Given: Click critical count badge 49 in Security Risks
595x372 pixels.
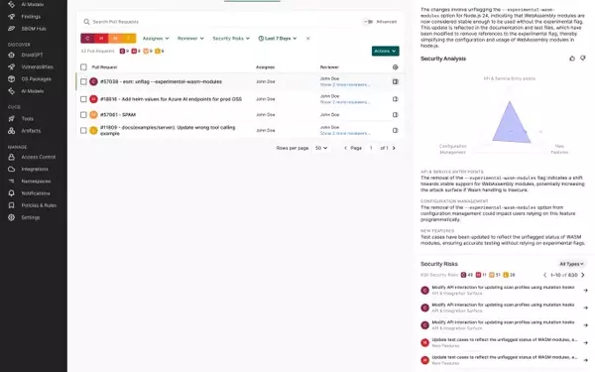Looking at the screenshot, I should (467, 275).
